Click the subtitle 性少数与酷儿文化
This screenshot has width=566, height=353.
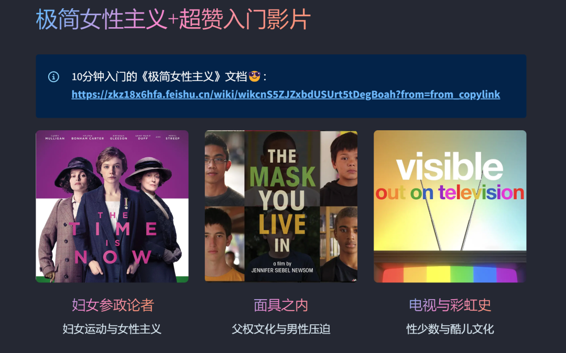coord(450,329)
